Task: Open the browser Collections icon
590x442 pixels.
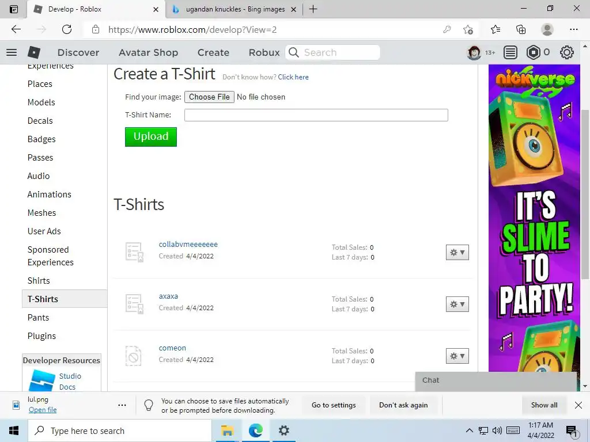Action: (x=521, y=29)
